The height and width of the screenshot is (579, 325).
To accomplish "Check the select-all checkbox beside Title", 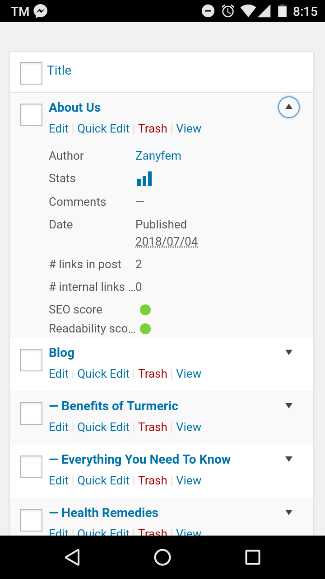I will pos(31,73).
